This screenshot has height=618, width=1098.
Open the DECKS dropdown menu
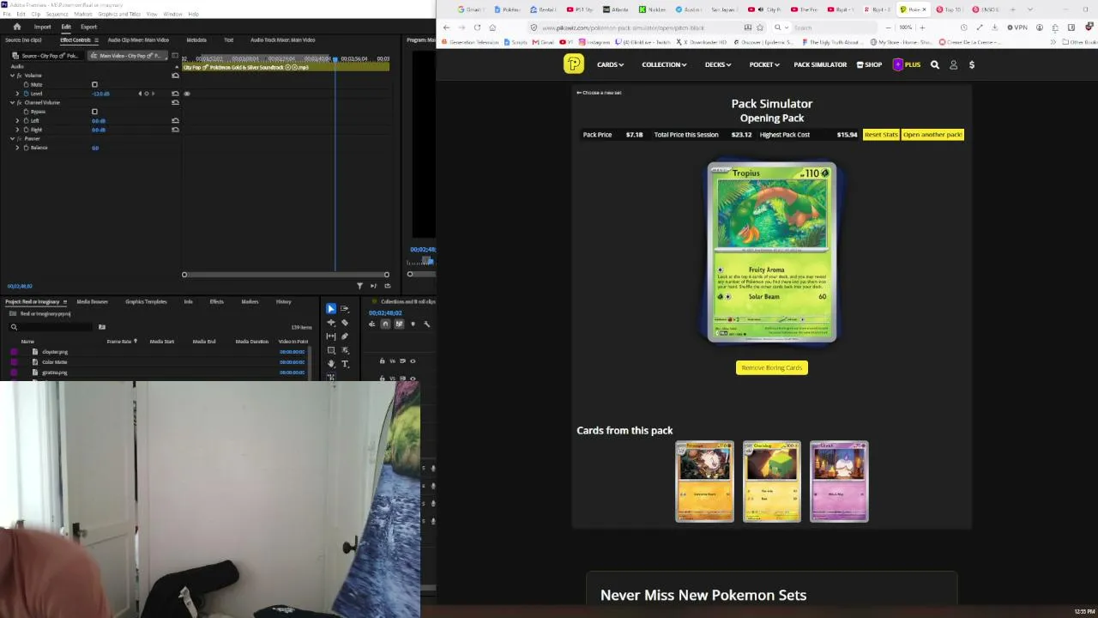pos(718,64)
